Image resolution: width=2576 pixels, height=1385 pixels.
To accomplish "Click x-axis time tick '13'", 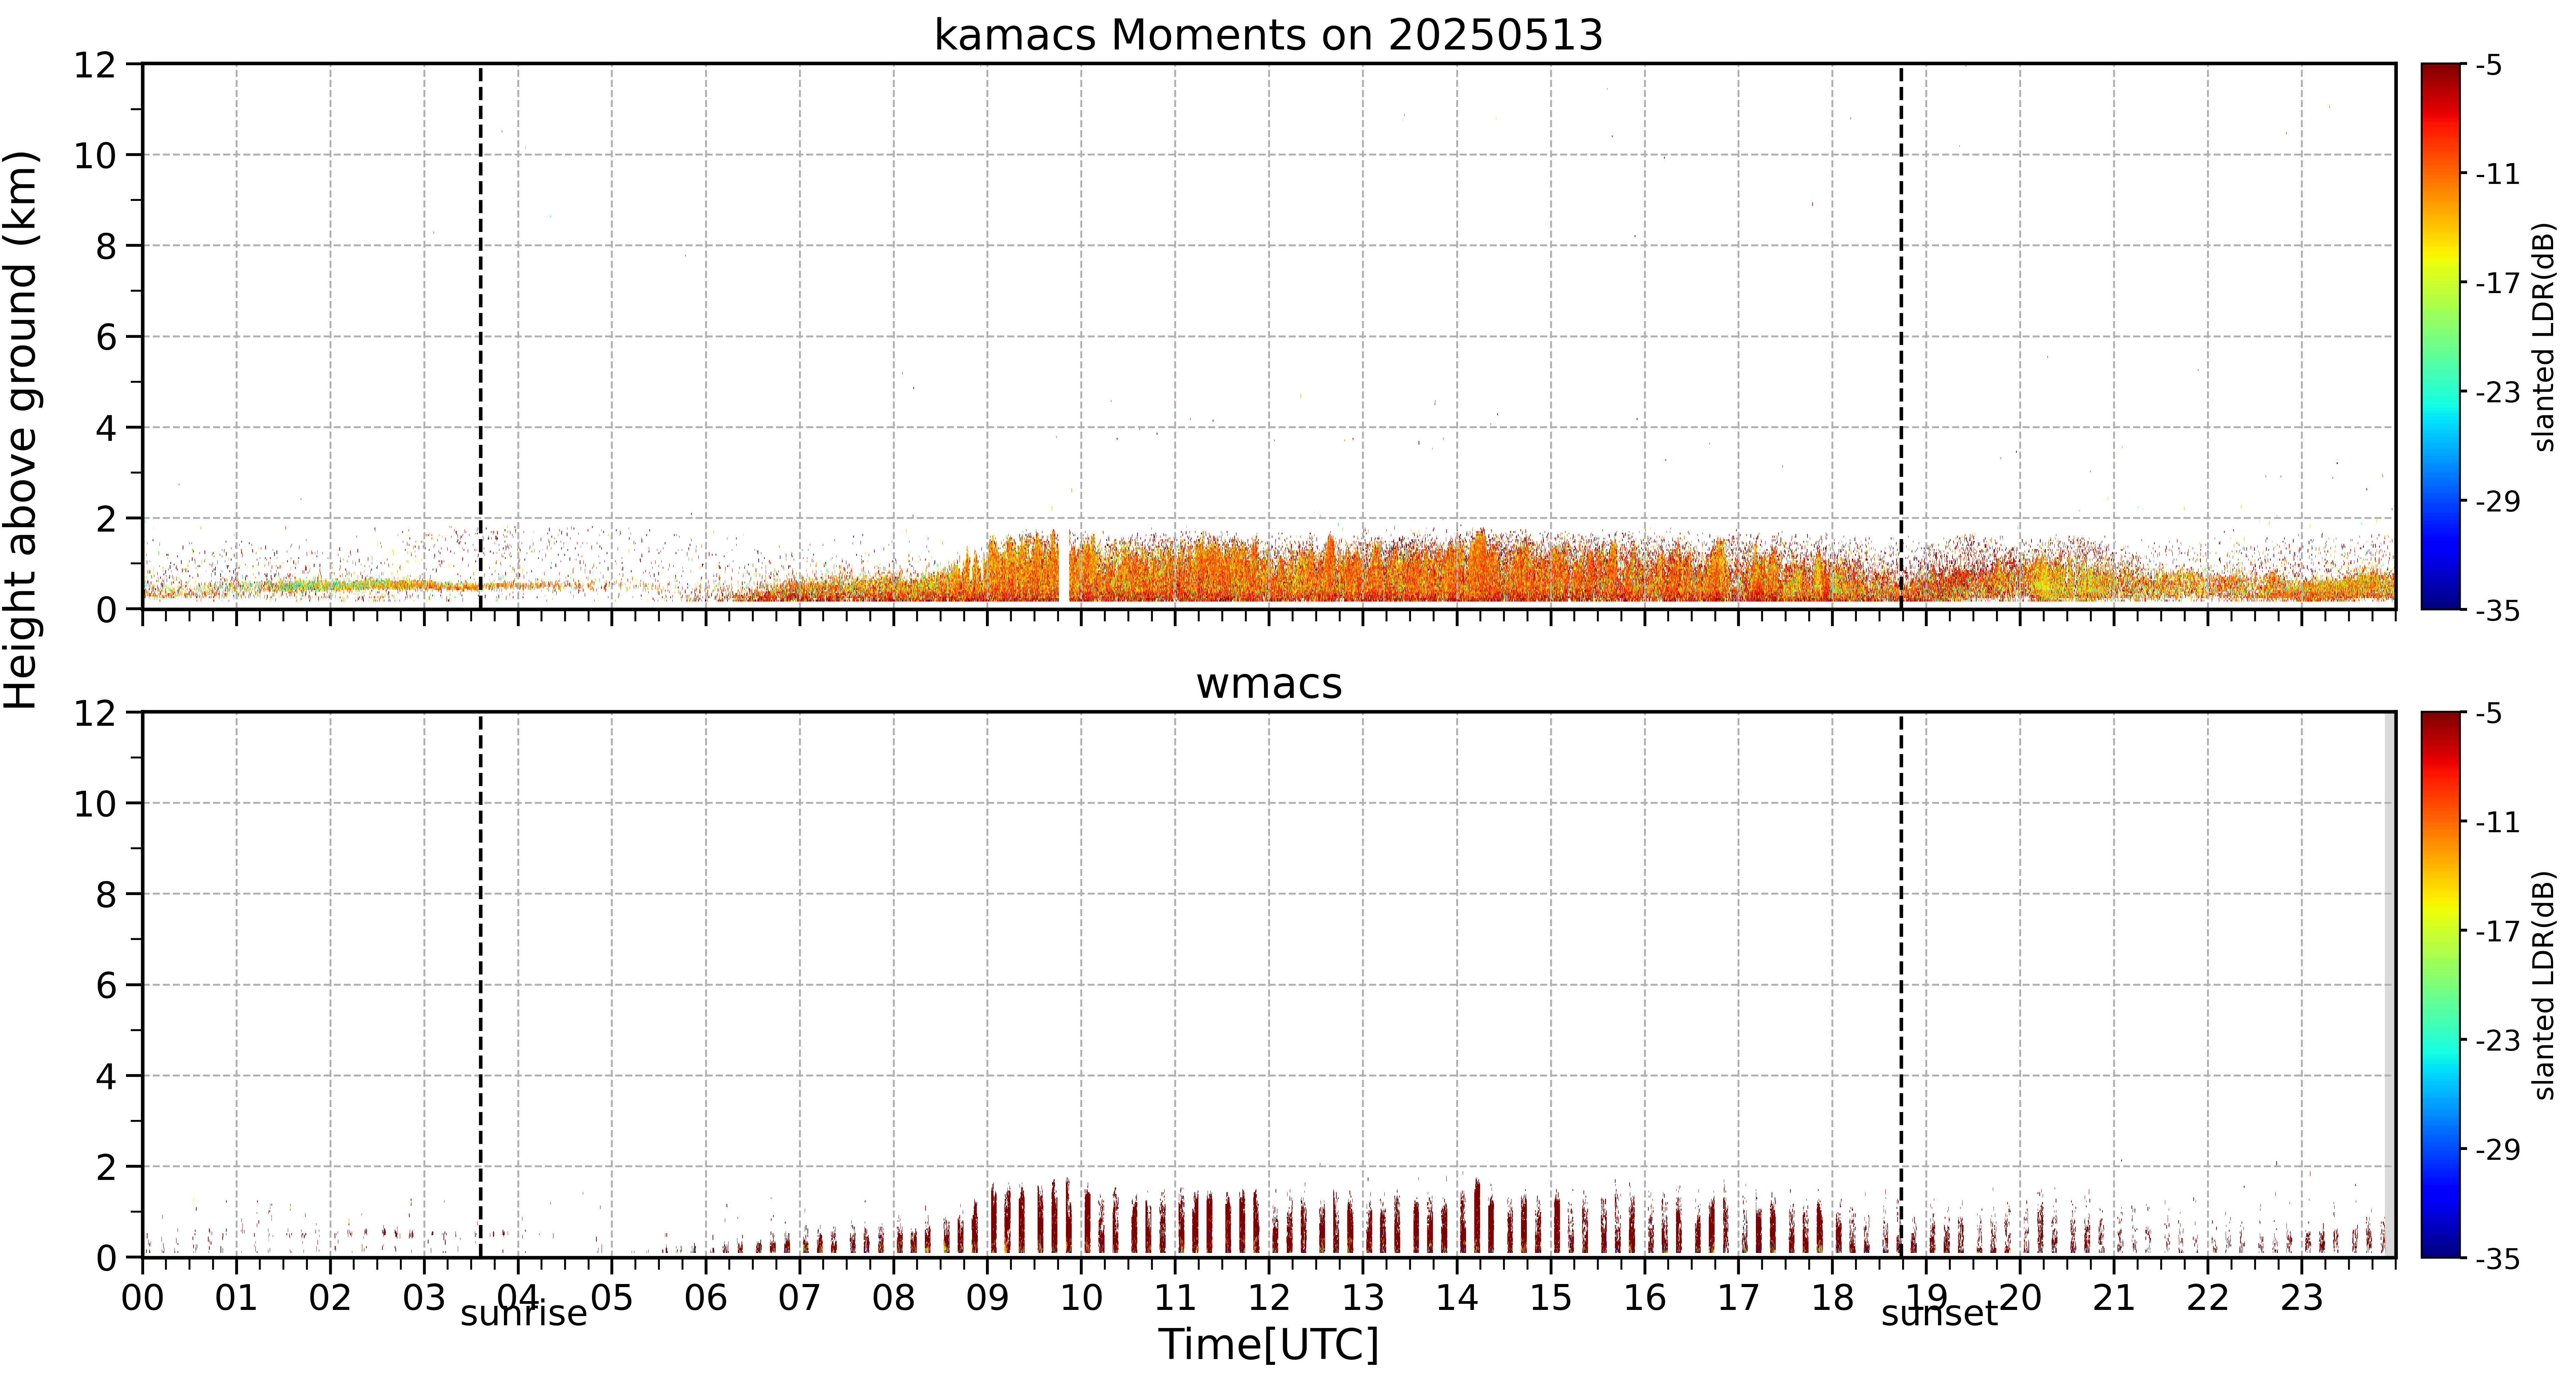I will click(1363, 1298).
